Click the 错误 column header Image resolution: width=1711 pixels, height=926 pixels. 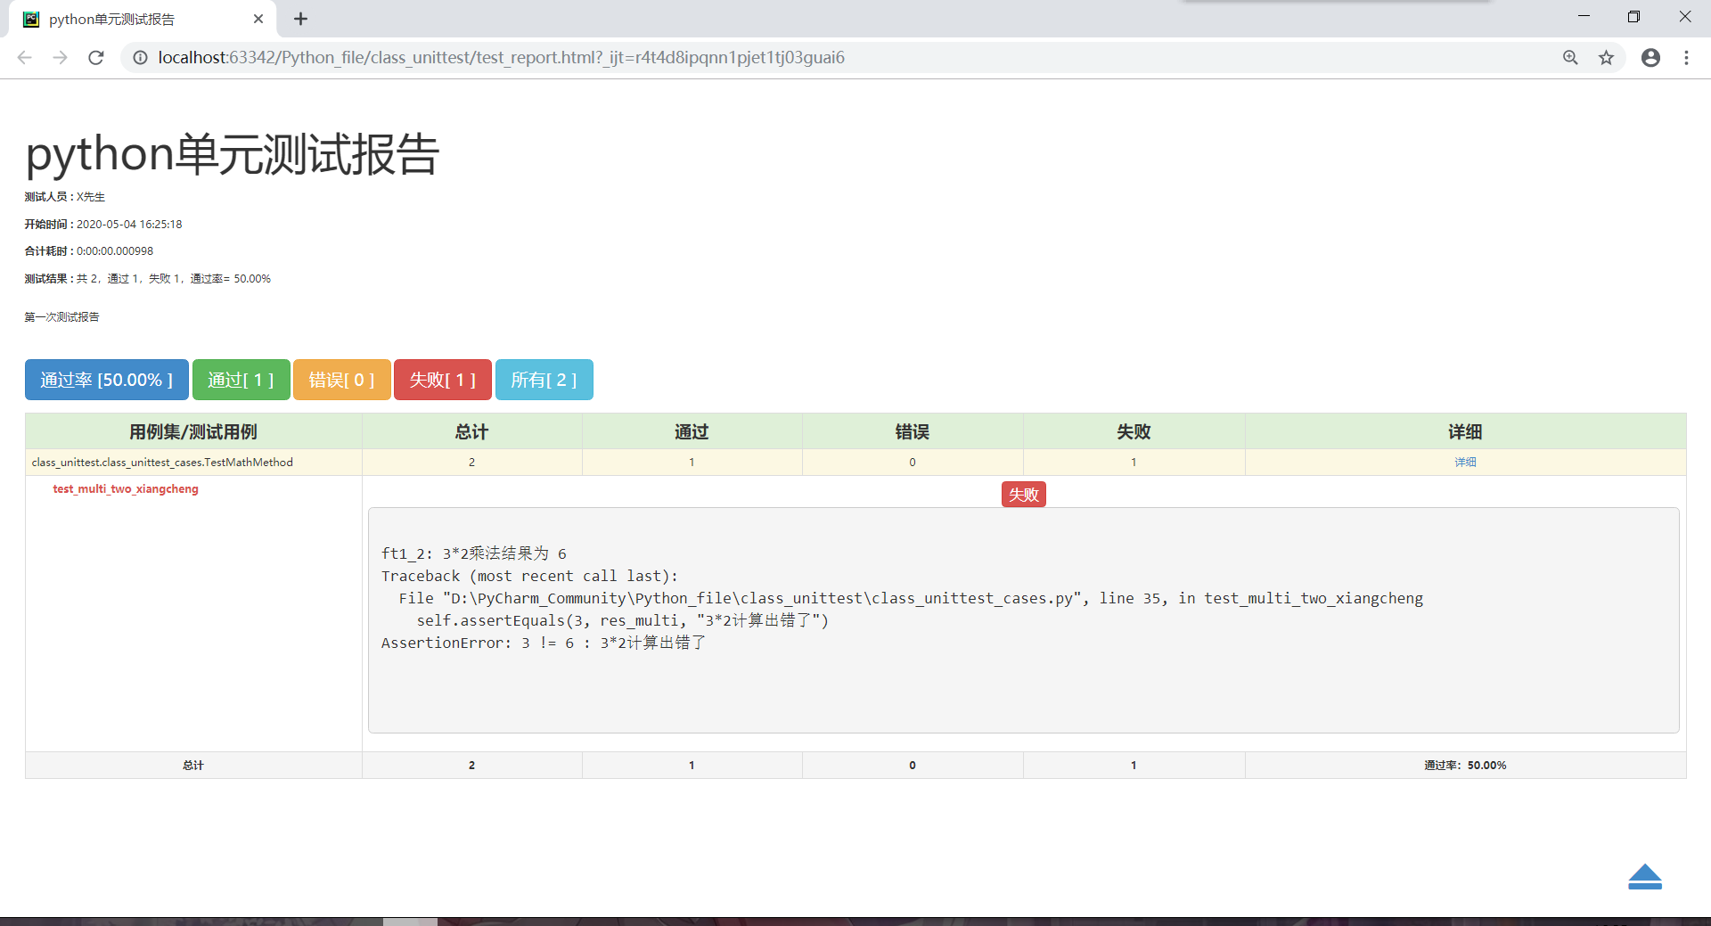913,432
